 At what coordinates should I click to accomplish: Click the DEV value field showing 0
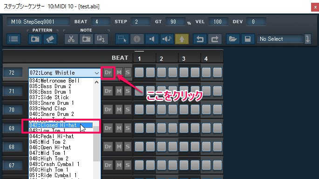(256, 22)
